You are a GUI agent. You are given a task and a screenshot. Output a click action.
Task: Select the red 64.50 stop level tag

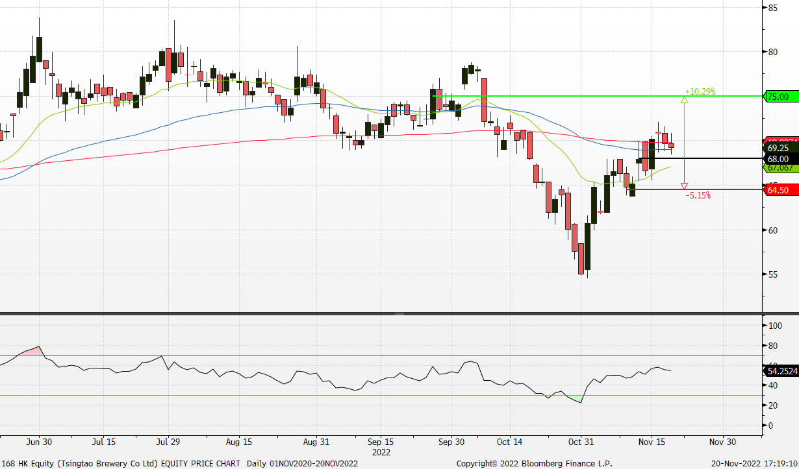pyautogui.click(x=782, y=190)
